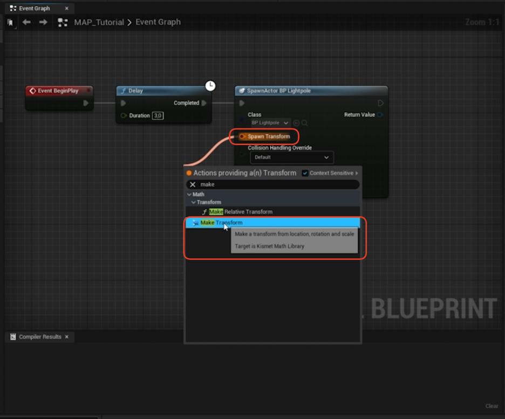Click the Duration float input pin
This screenshot has width=505, height=419.
(124, 115)
